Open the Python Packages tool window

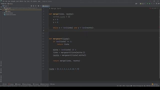click(27, 84)
